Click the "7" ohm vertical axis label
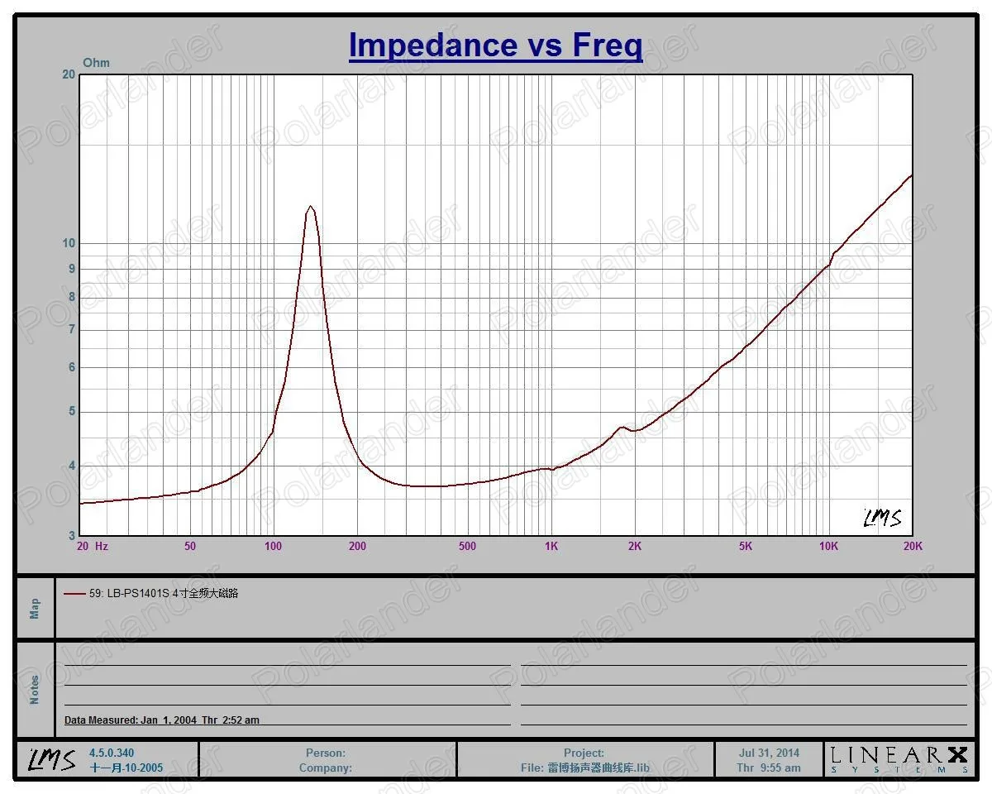 [72, 330]
